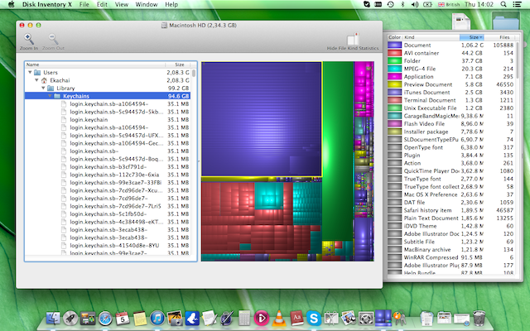
Task: Select the Folder kind row
Action: tap(450, 60)
